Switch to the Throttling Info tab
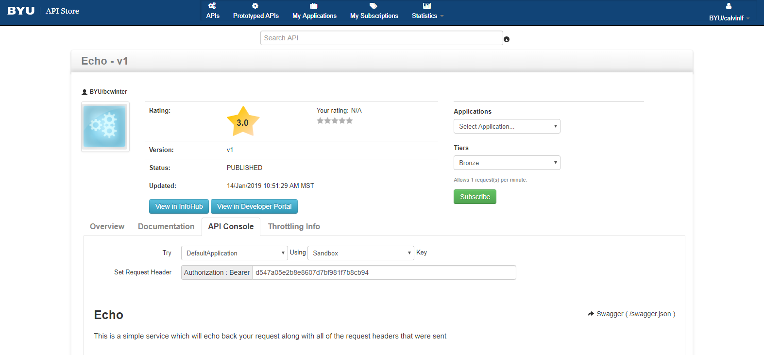The width and height of the screenshot is (764, 355). 294,226
